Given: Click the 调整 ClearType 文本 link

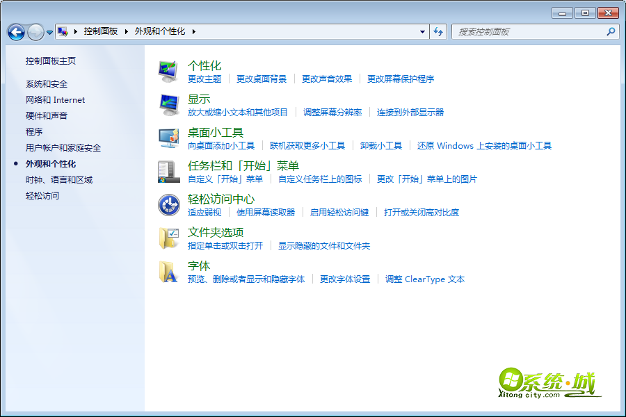Looking at the screenshot, I should (425, 279).
